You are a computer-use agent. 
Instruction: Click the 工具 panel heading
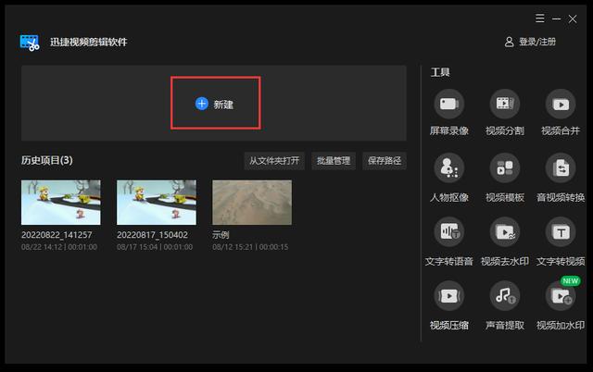point(440,72)
